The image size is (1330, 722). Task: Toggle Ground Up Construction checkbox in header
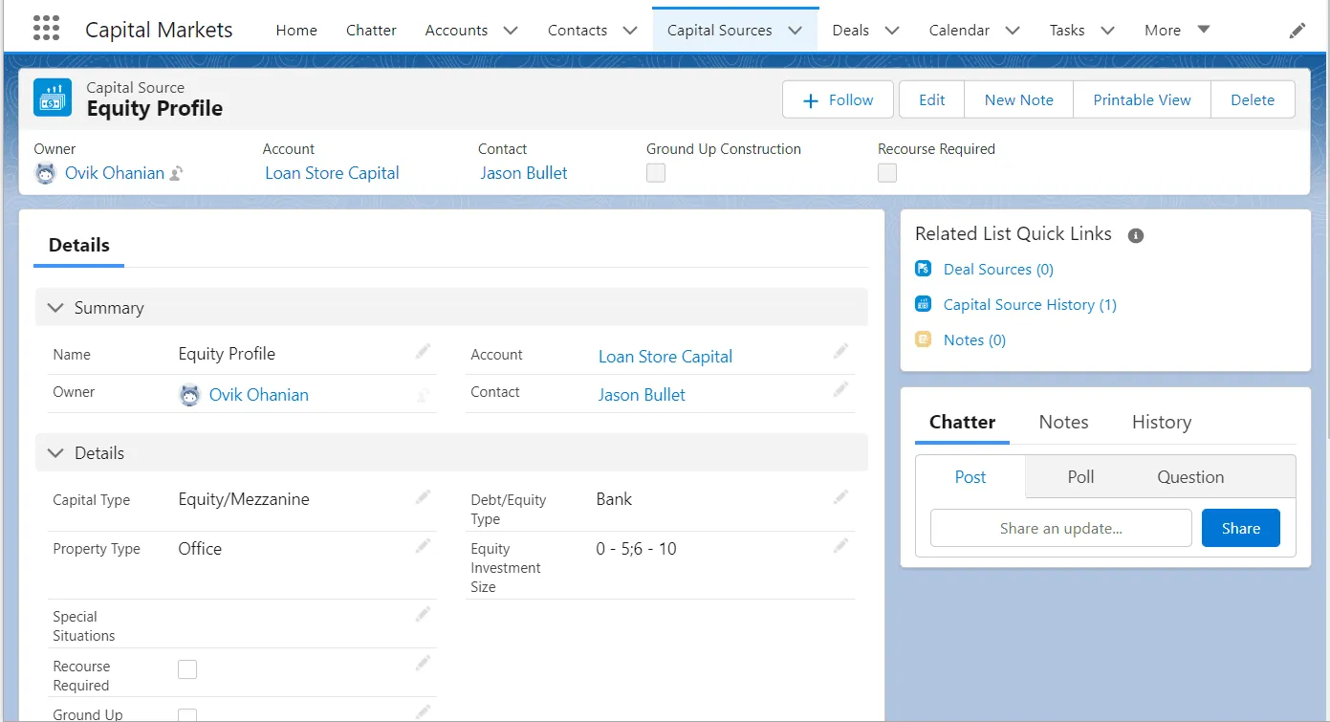point(656,173)
